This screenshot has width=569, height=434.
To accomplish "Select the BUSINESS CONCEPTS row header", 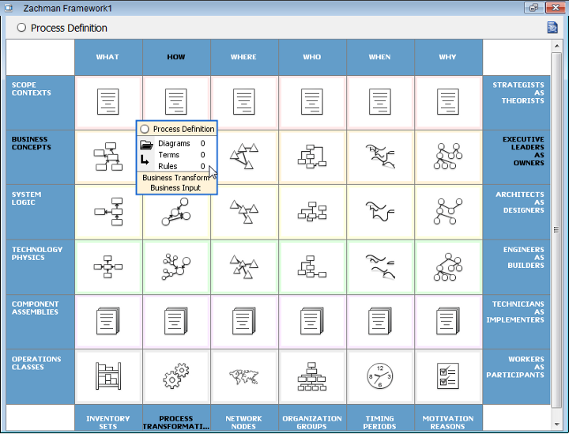I will [x=40, y=157].
